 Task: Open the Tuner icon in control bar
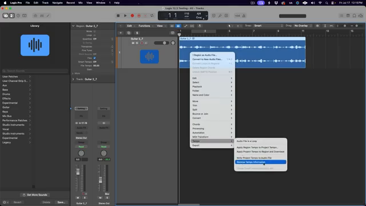click(220, 15)
